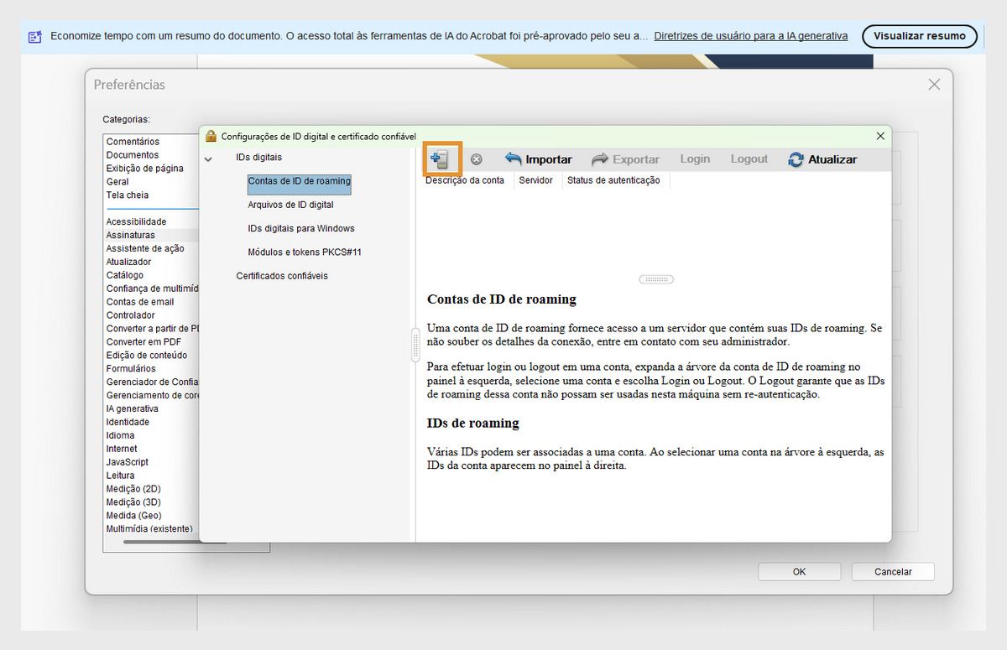Select Módulos e tokens PKCS#11
Image resolution: width=1007 pixels, height=650 pixels.
pyautogui.click(x=305, y=252)
